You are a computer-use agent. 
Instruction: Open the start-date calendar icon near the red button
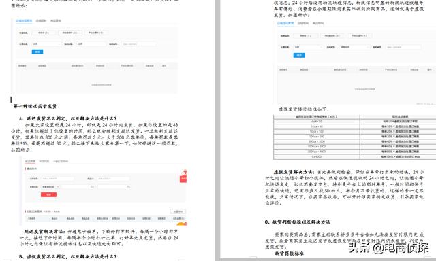click(x=92, y=187)
